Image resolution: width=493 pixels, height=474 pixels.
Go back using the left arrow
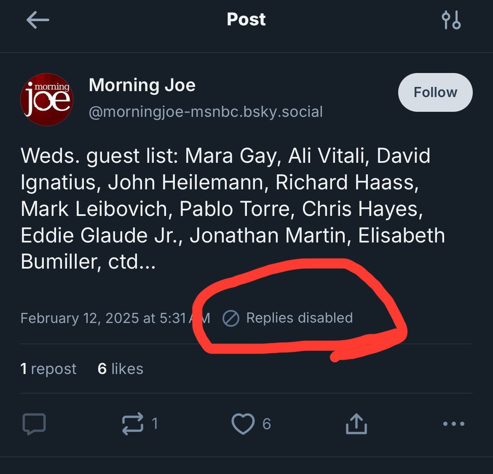point(38,20)
